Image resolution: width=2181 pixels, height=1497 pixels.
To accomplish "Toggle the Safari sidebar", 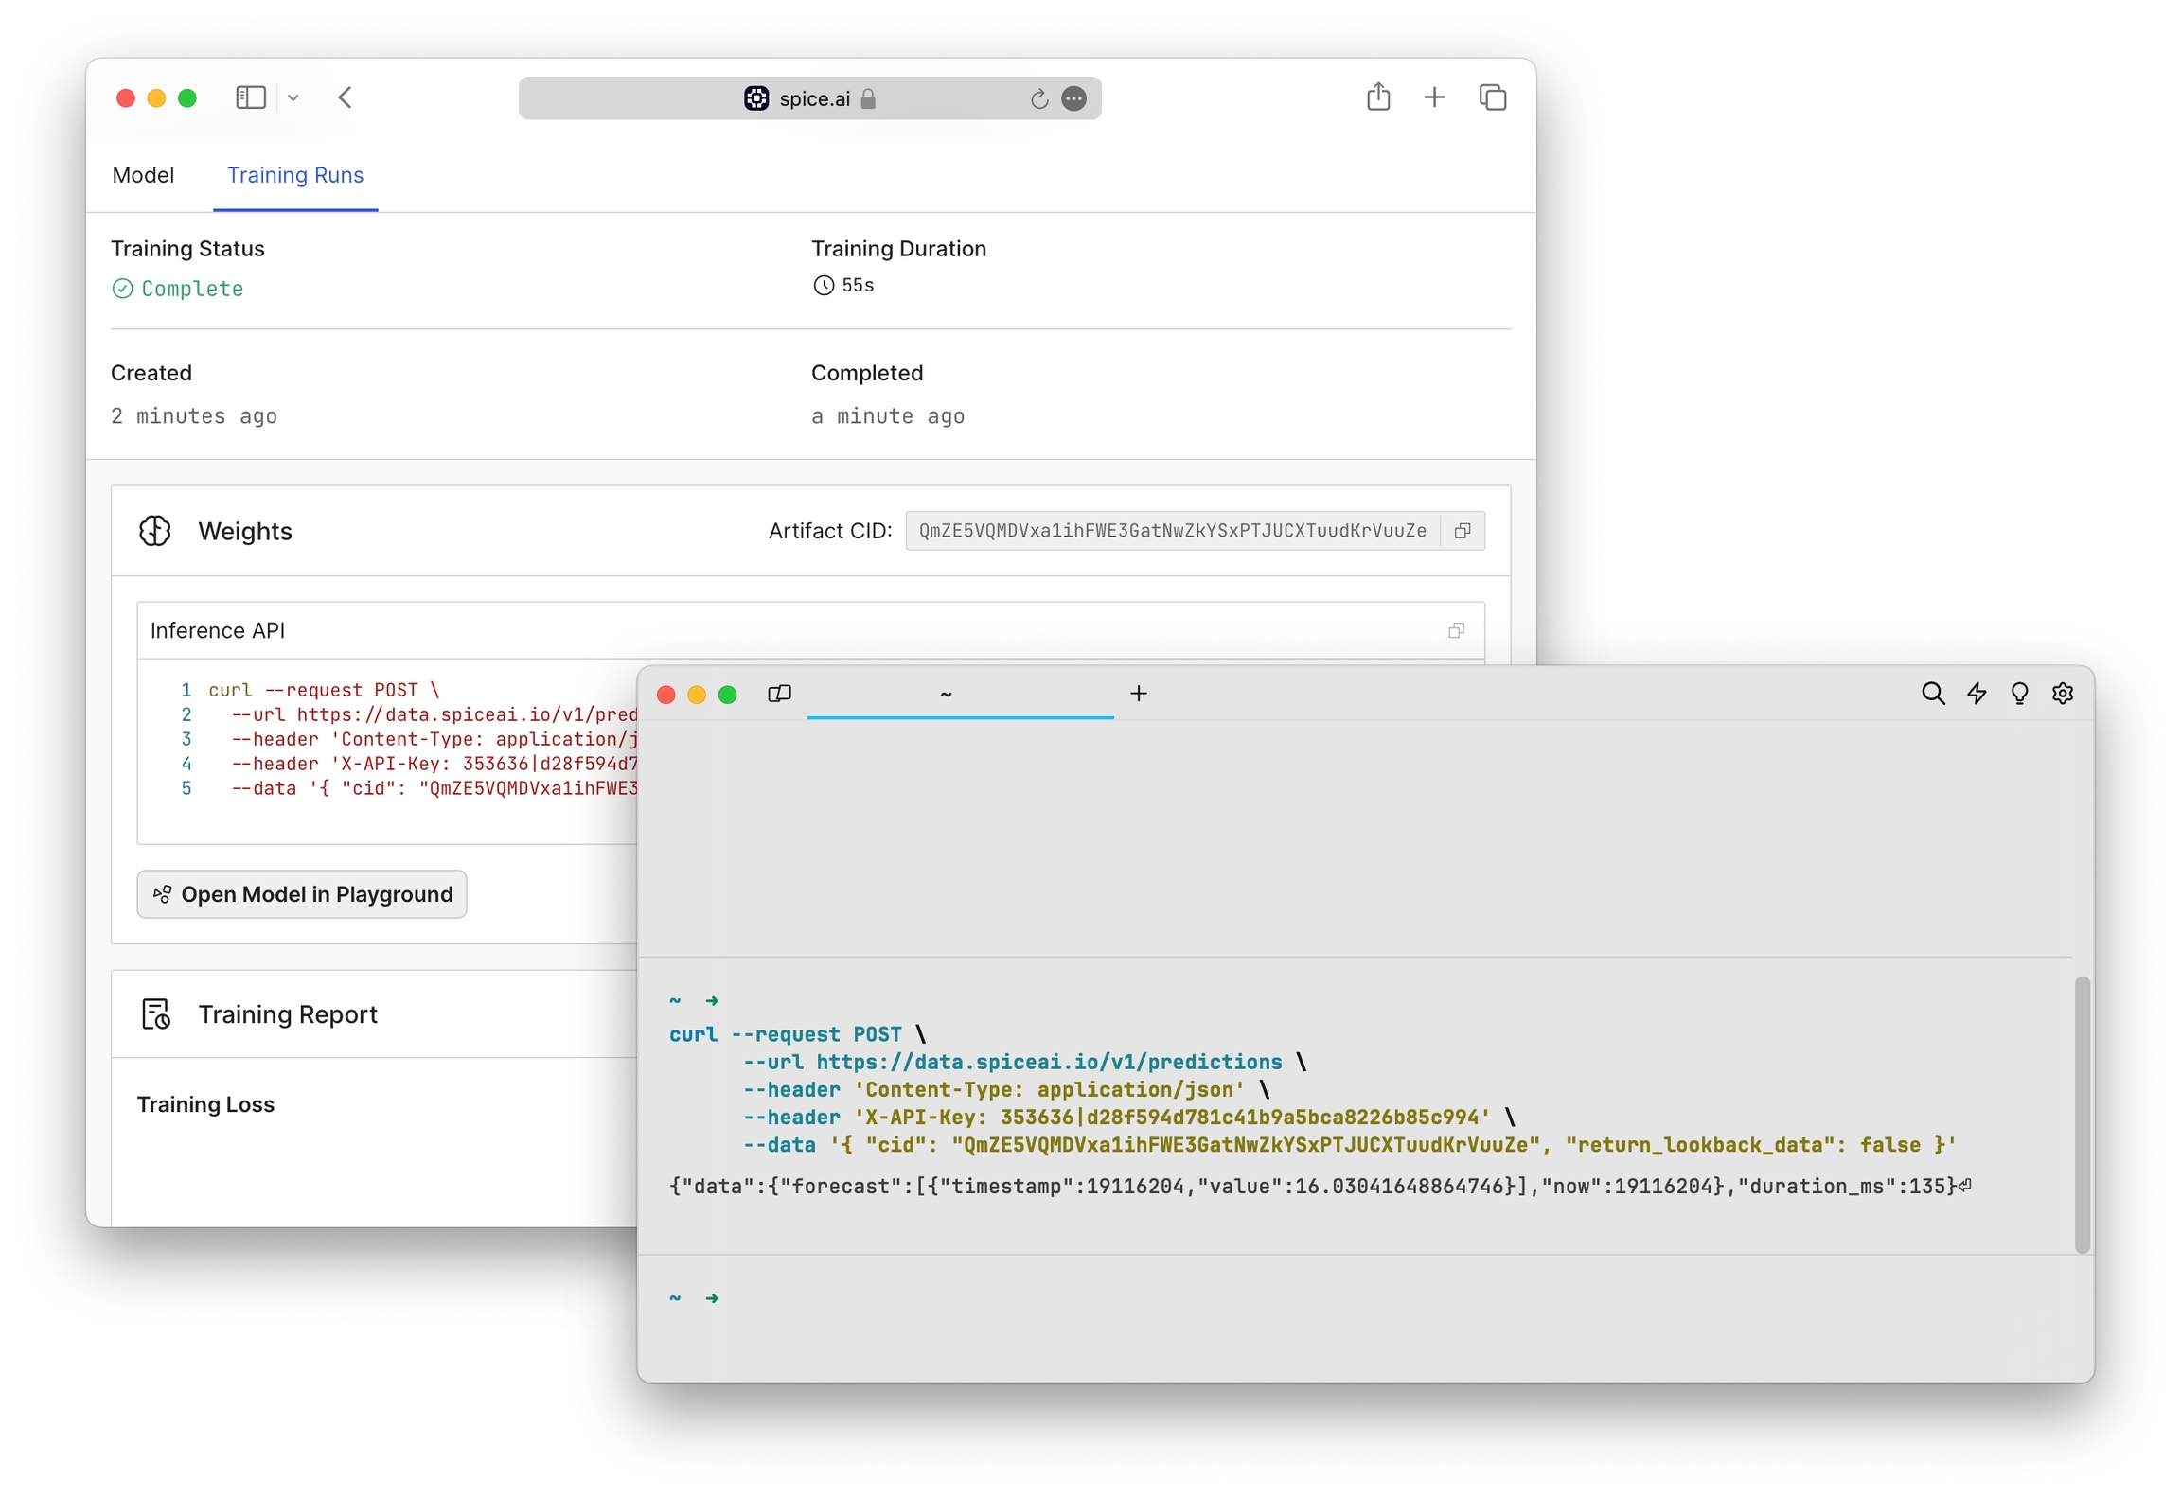I will [250, 97].
